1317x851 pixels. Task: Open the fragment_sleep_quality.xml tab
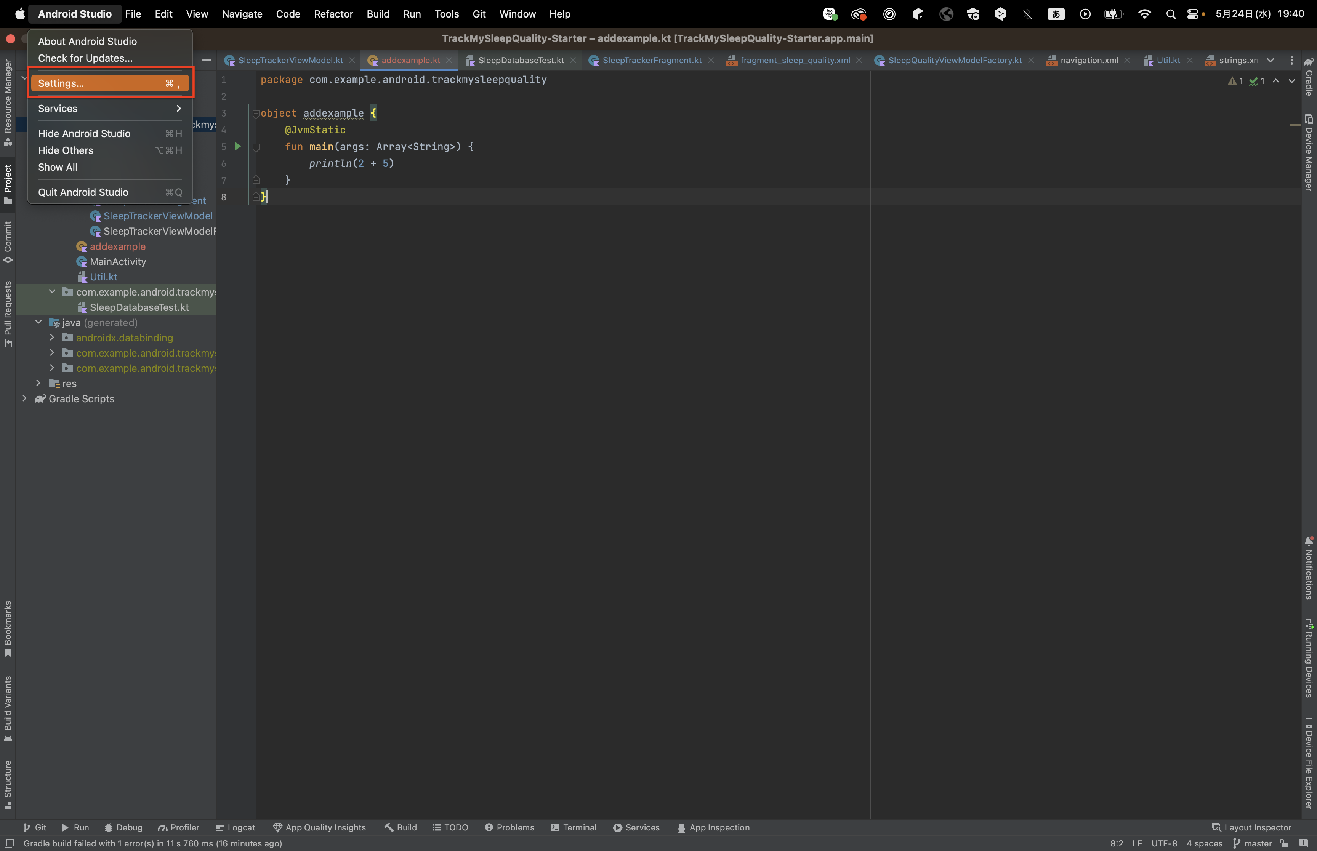click(x=795, y=60)
